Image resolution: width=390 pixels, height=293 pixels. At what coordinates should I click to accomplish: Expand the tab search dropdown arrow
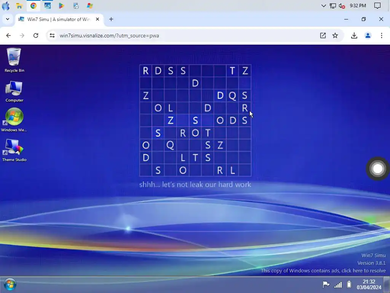point(8,19)
